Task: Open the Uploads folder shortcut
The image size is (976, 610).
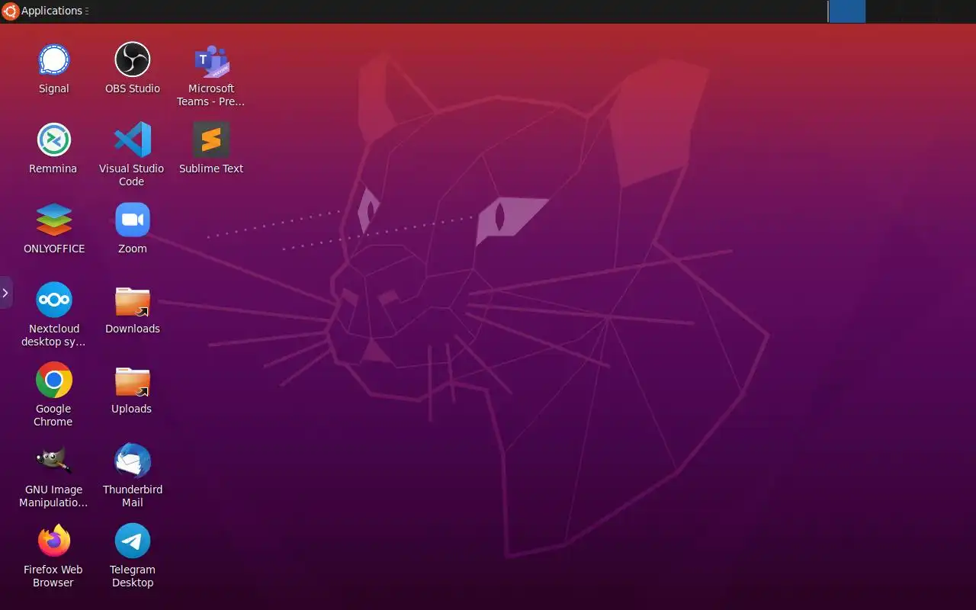Action: coord(132,380)
